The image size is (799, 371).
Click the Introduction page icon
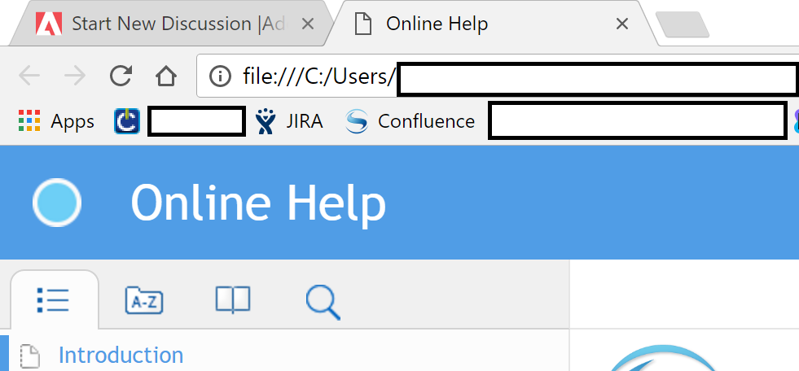click(x=30, y=356)
